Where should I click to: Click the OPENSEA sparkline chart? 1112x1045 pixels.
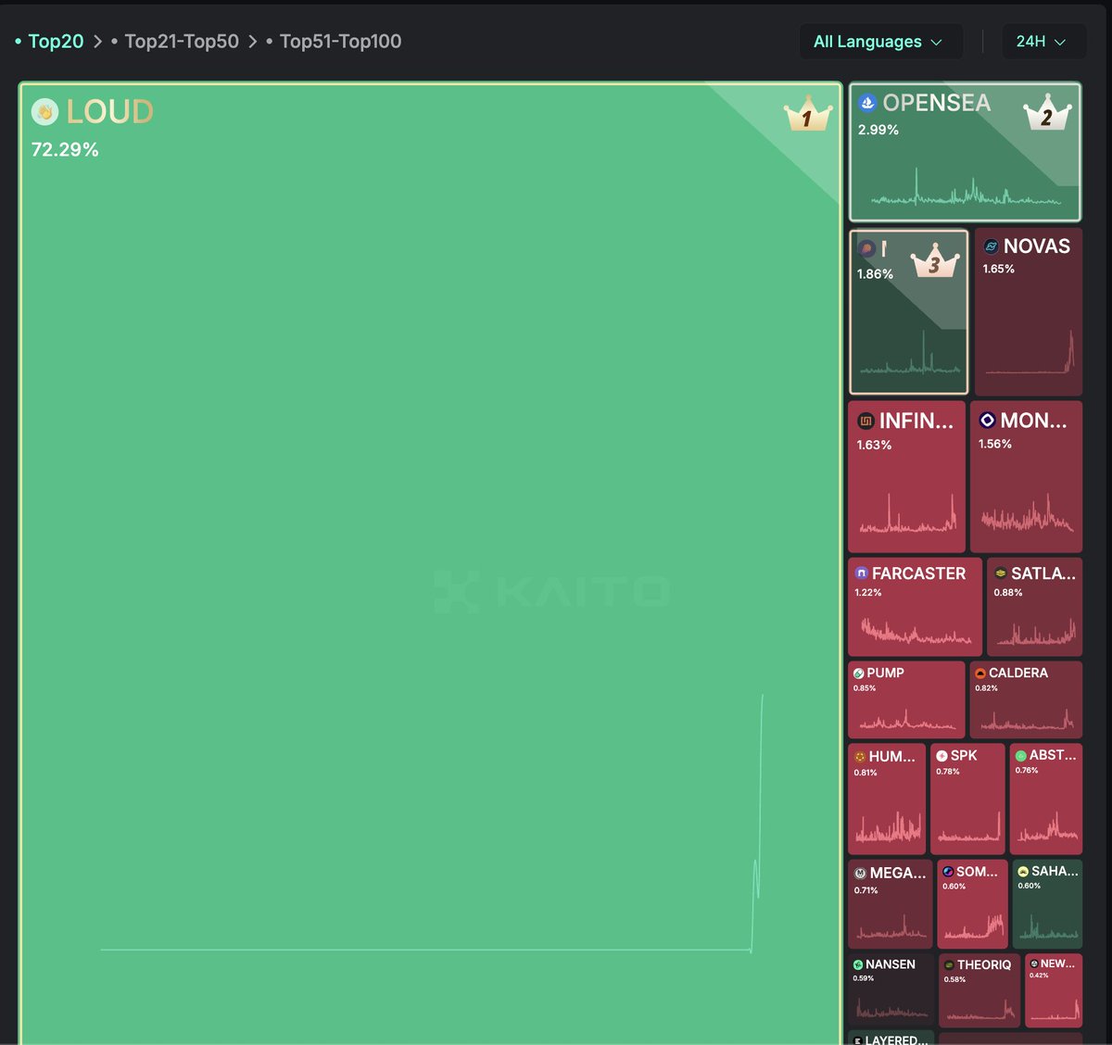coord(967,187)
